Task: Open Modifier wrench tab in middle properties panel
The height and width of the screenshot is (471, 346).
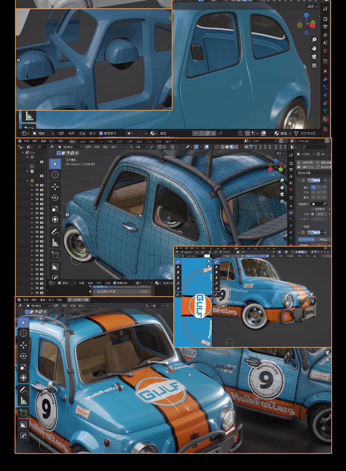Action: point(291,213)
